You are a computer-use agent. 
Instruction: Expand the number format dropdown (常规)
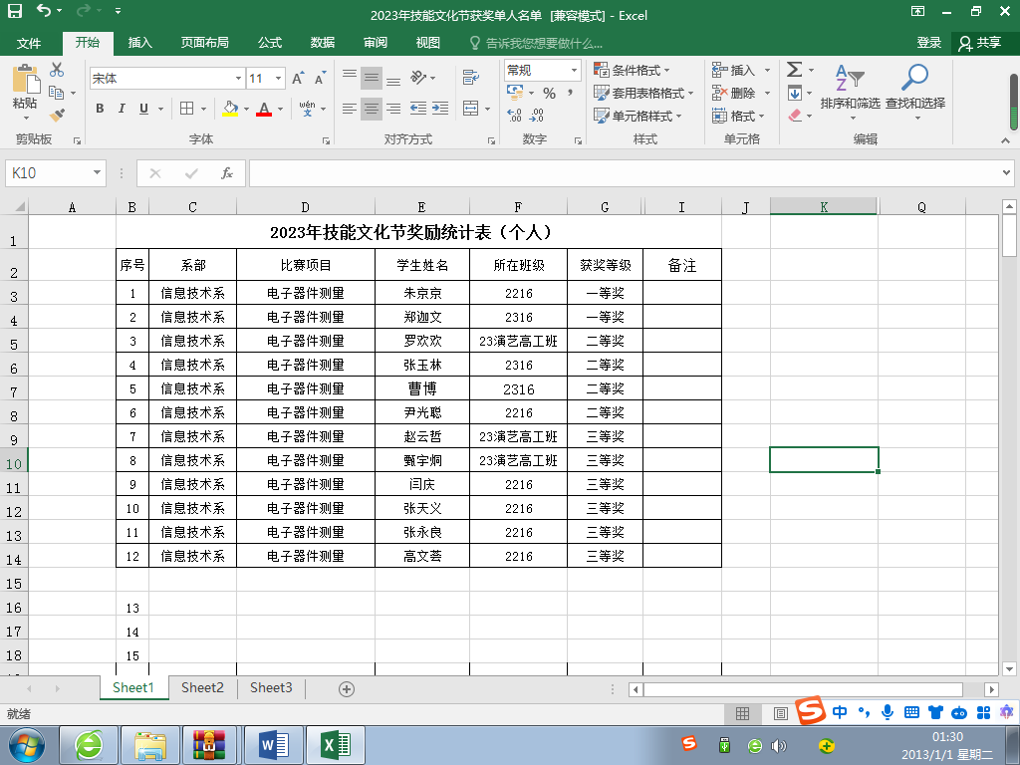[x=574, y=70]
